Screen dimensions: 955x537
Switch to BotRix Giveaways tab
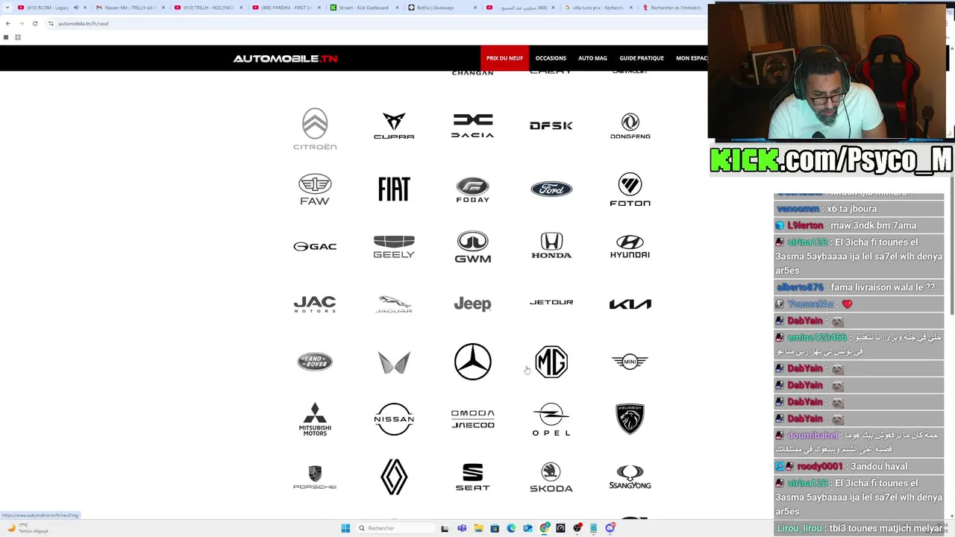coord(442,7)
